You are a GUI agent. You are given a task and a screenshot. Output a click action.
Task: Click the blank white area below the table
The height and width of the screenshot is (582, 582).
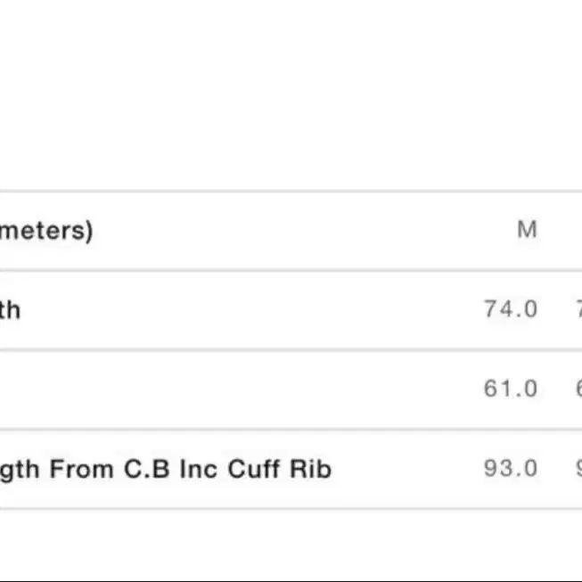pyautogui.click(x=291, y=548)
